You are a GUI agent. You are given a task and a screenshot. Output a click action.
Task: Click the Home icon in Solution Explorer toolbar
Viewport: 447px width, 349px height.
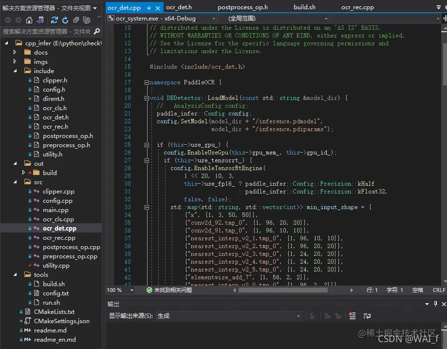click(x=28, y=20)
